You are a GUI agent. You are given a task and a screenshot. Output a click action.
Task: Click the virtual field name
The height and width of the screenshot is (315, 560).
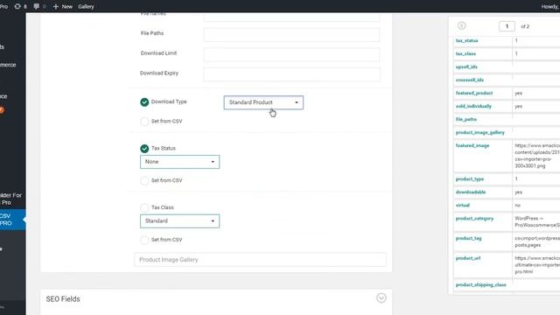tap(463, 206)
